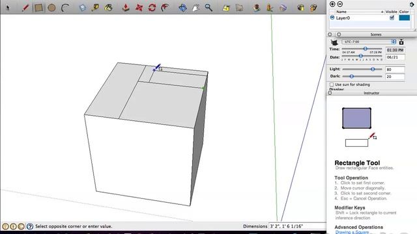
Task: Click Preview in Google Earth icon
Action: tap(283, 8)
